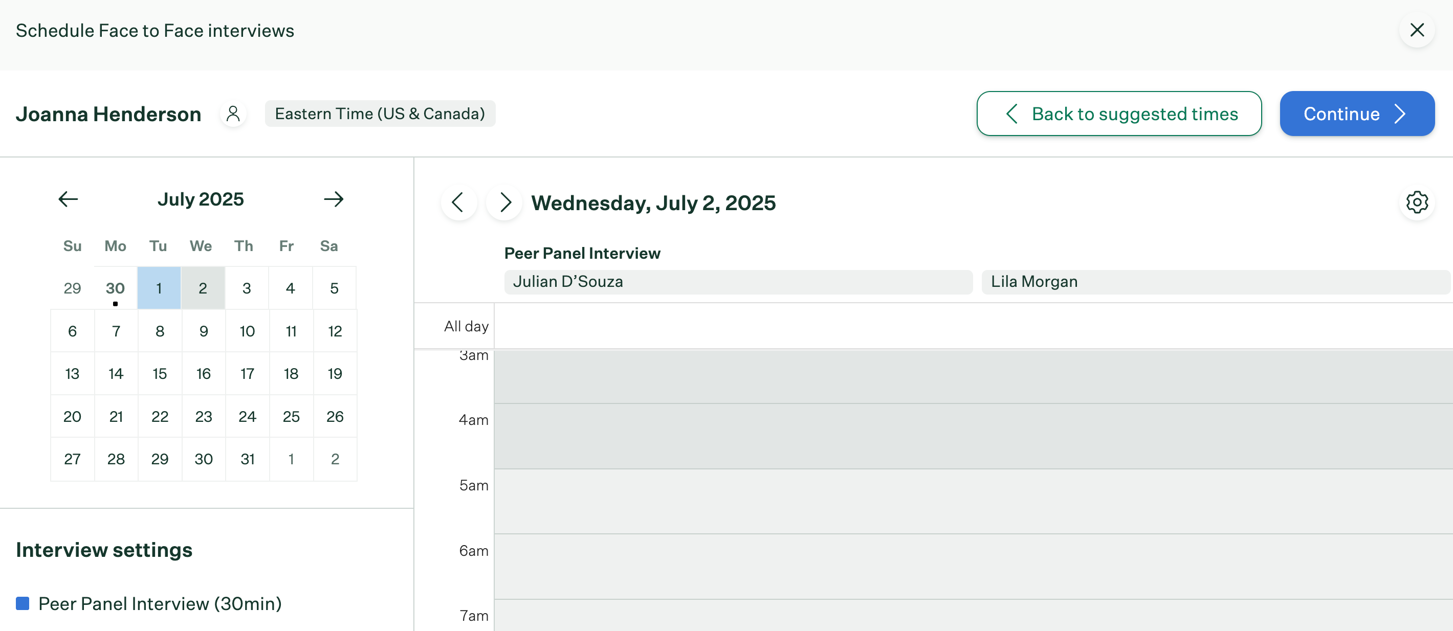1453x631 pixels.
Task: Click the 5am time slot row
Action: pyautogui.click(x=973, y=501)
